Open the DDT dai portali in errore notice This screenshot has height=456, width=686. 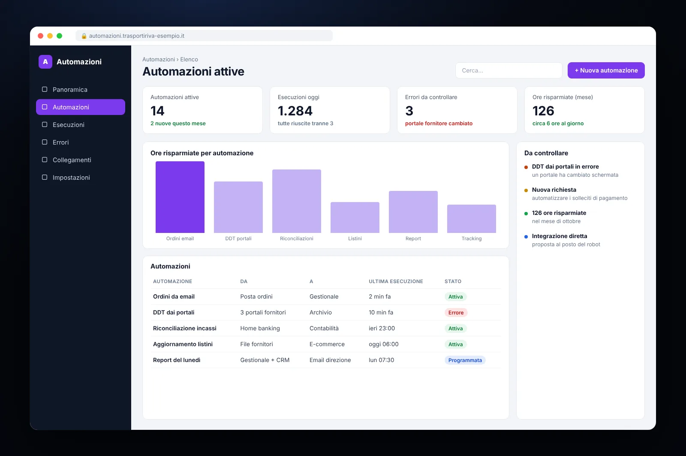[581, 171]
